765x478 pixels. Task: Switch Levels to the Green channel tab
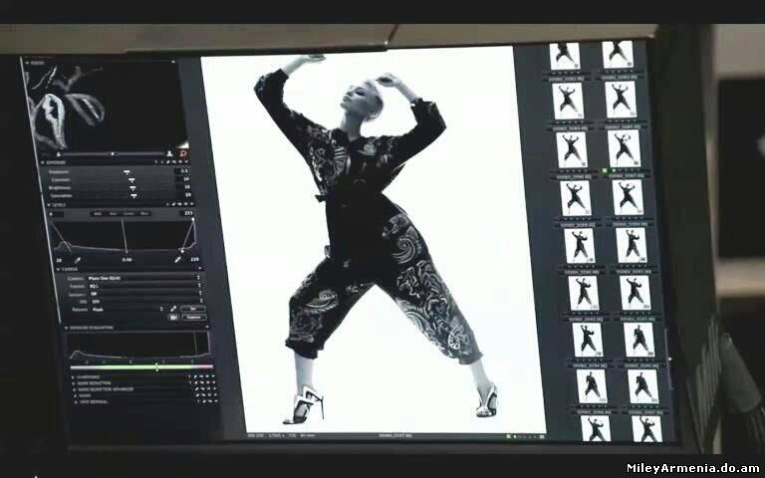coord(128,214)
